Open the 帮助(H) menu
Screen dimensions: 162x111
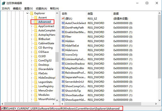(x=54, y=8)
